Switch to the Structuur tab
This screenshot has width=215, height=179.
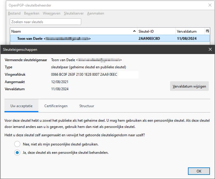[x=87, y=106]
